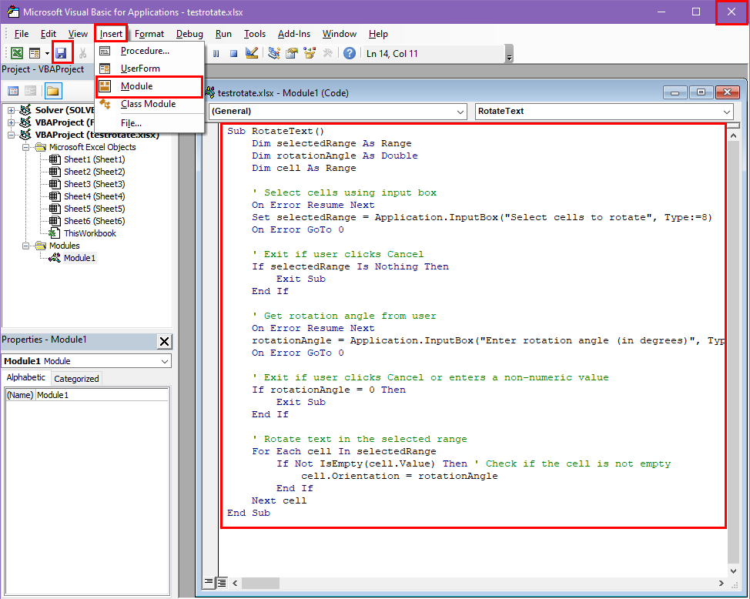750x599 pixels.
Task: Open the Edit menu
Action: pos(49,34)
